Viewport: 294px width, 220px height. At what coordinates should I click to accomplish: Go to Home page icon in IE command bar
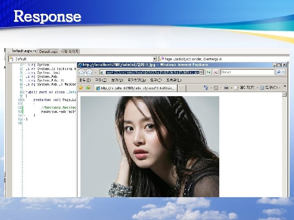pyautogui.click(x=206, y=88)
